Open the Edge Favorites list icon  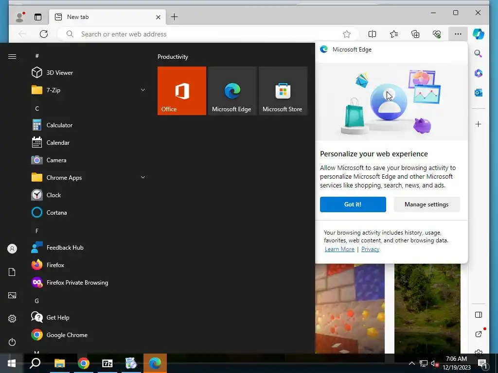pos(394,34)
